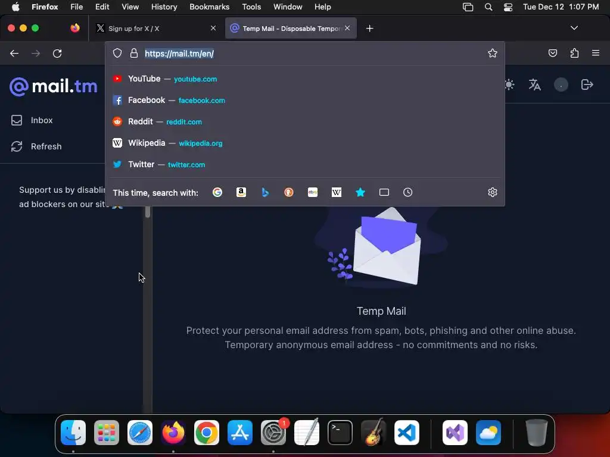Click the mail.tm logo

click(x=53, y=86)
